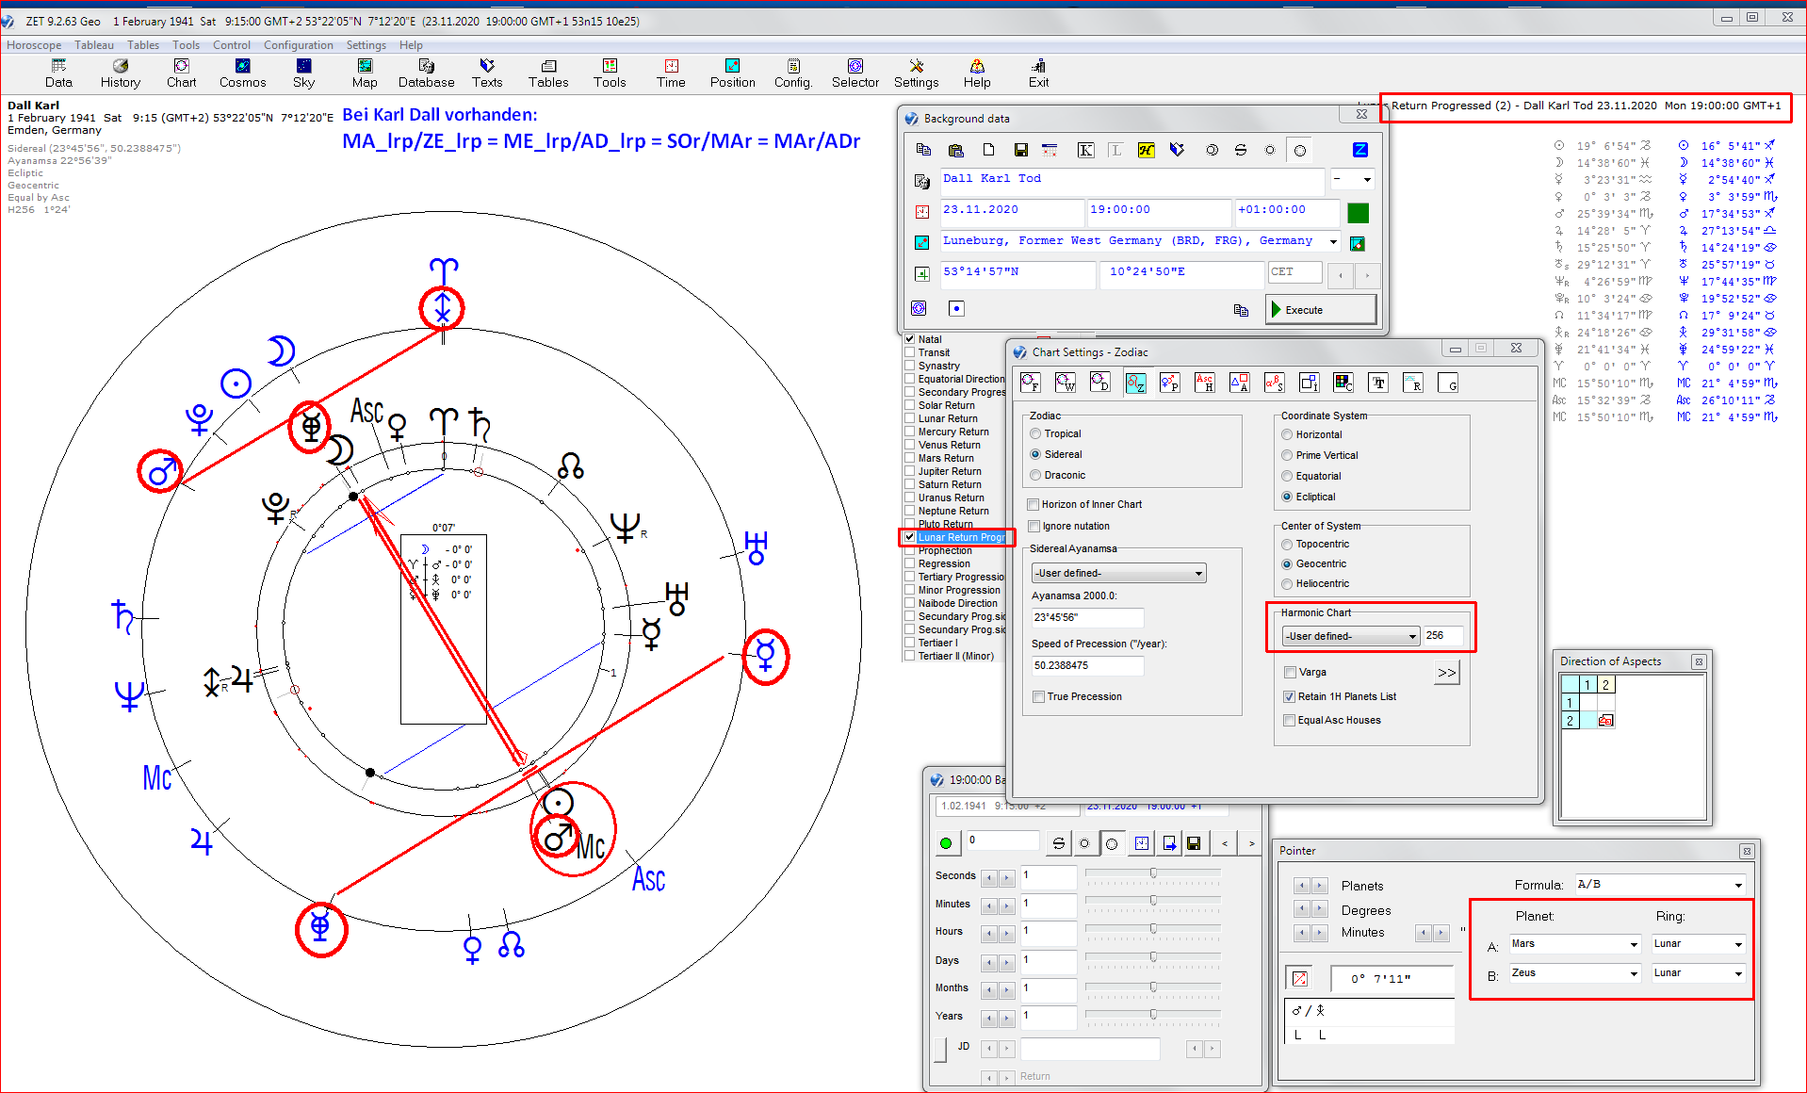Select the Heliocentric center radio button

1287,583
